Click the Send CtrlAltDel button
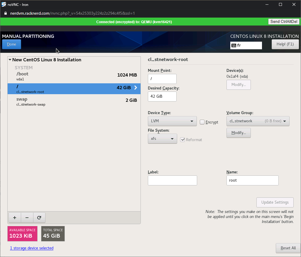This screenshot has height=257, width=301. [x=283, y=21]
